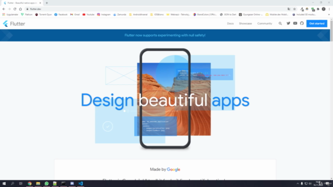The image size is (333, 187).
Task: Open the Uygulamalar apps bookmark
Action: [10, 15]
